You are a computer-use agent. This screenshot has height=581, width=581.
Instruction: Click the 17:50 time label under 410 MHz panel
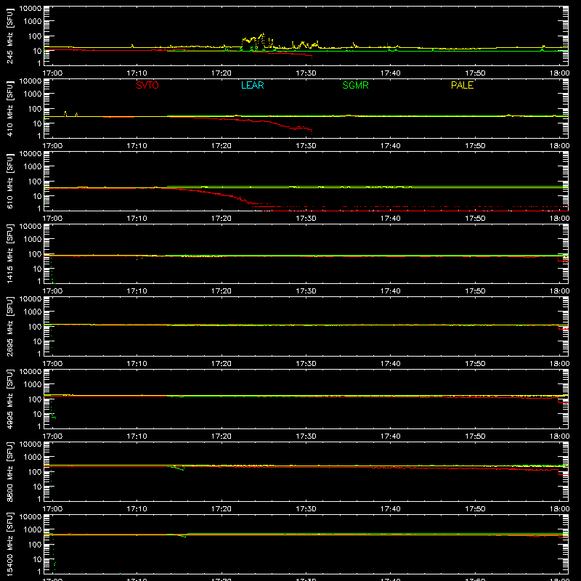[475, 146]
